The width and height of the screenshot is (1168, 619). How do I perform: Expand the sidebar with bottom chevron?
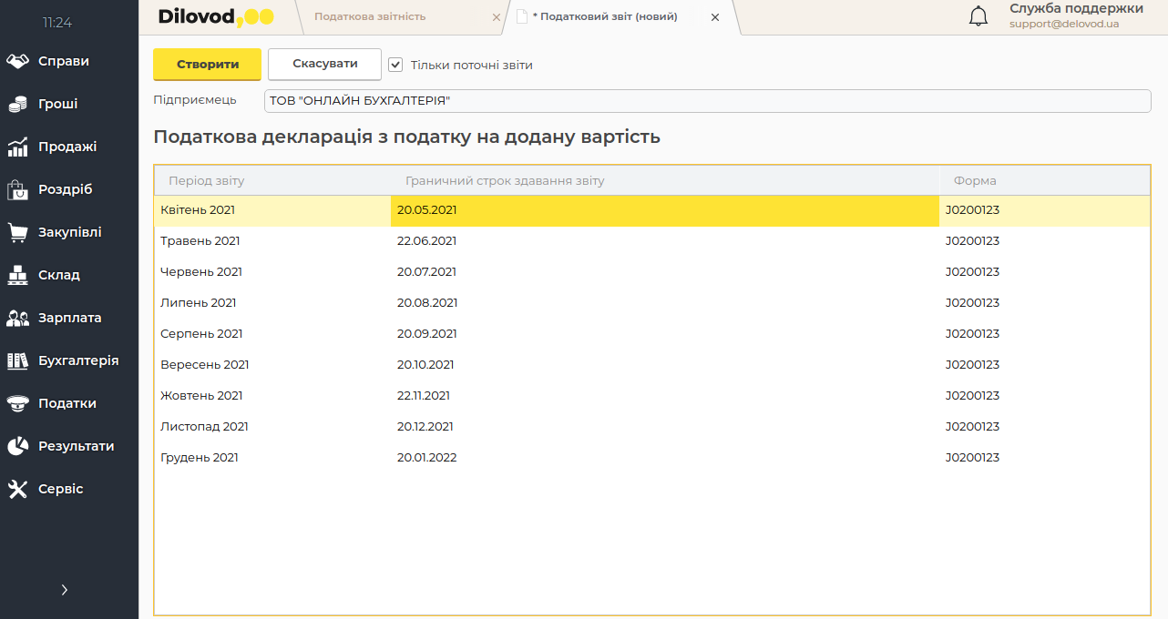coord(65,590)
